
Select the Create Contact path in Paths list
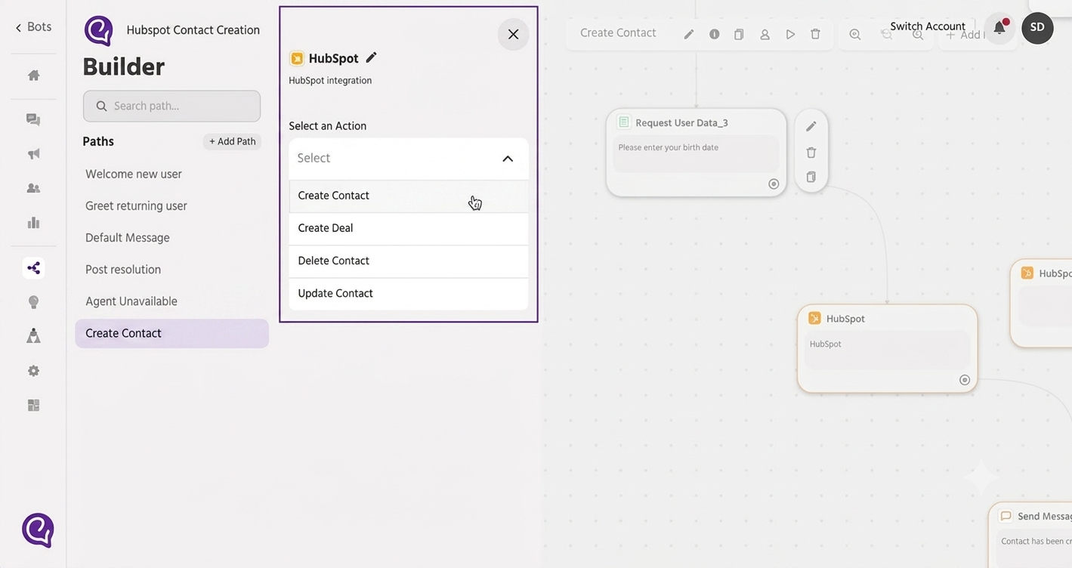(171, 333)
